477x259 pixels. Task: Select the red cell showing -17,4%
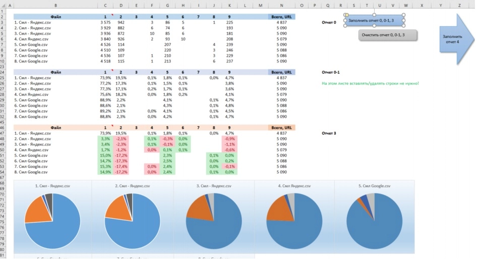click(121, 167)
